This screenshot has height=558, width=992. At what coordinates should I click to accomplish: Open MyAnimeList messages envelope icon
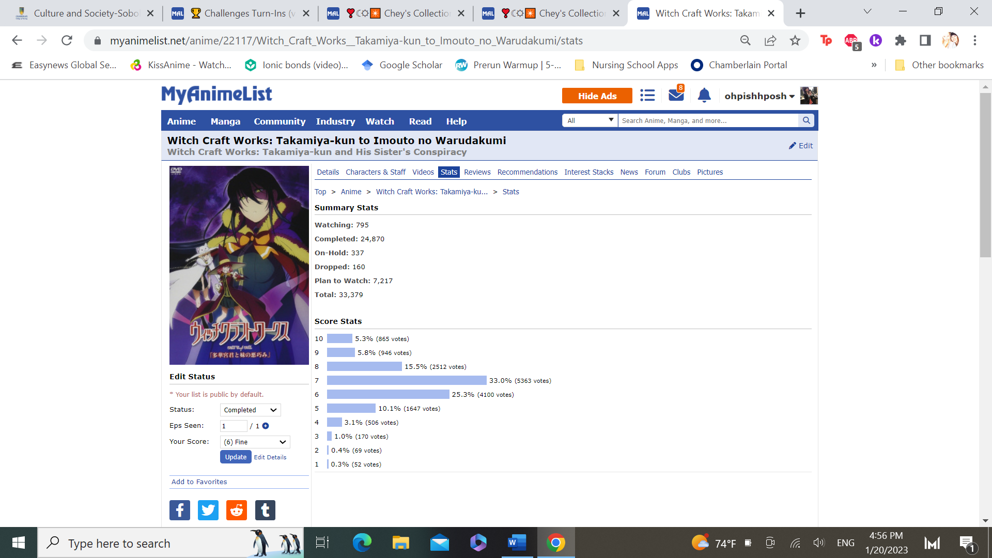pyautogui.click(x=676, y=95)
